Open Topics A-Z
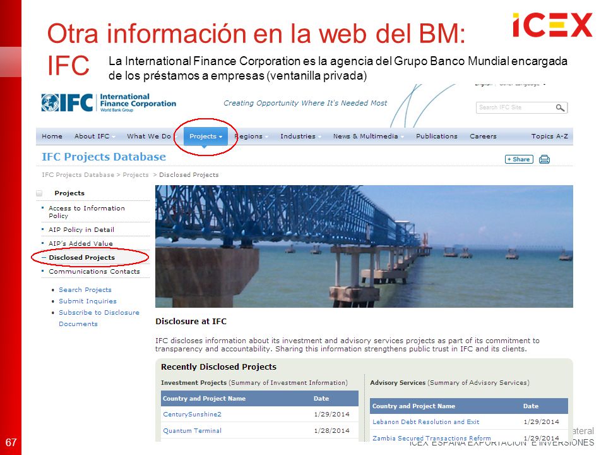Image resolution: width=606 pixels, height=455 pixels. 549,136
